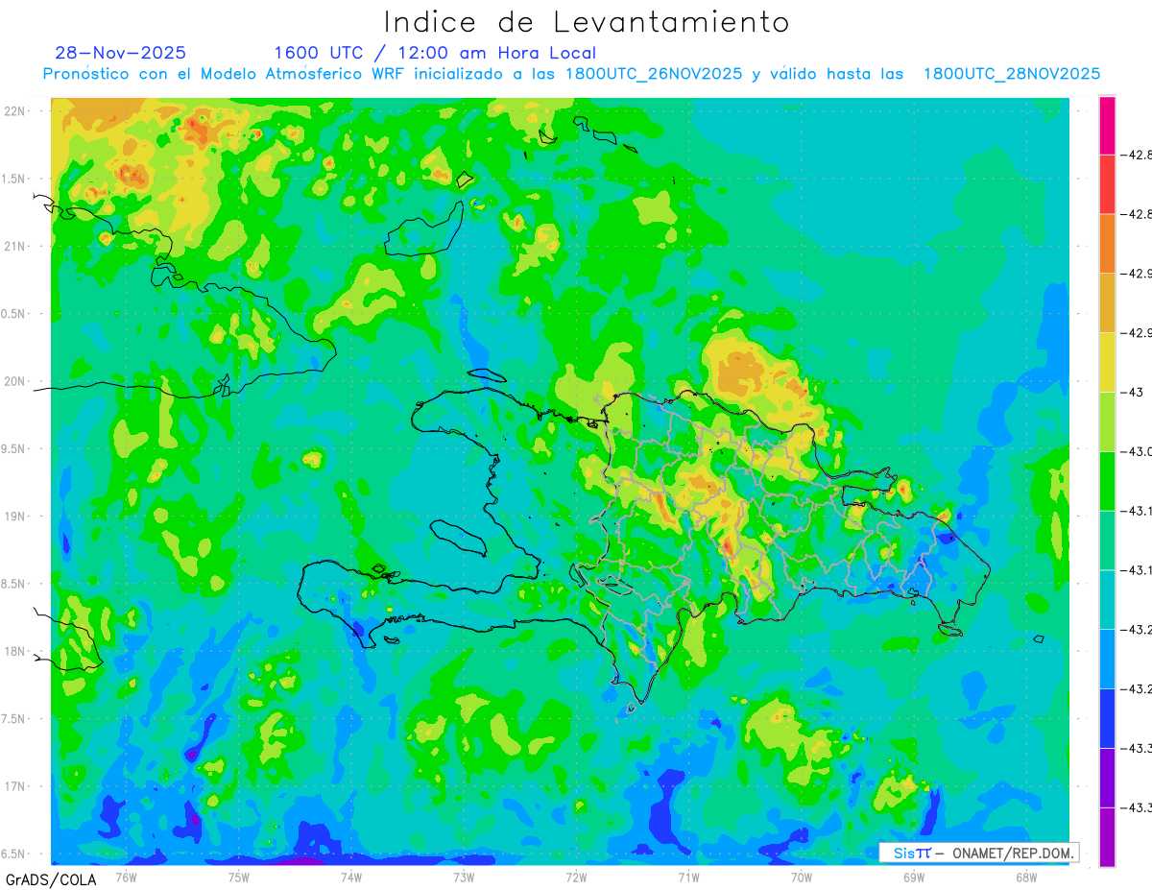
Task: Click the "69W" longitude label
Action: [x=914, y=877]
